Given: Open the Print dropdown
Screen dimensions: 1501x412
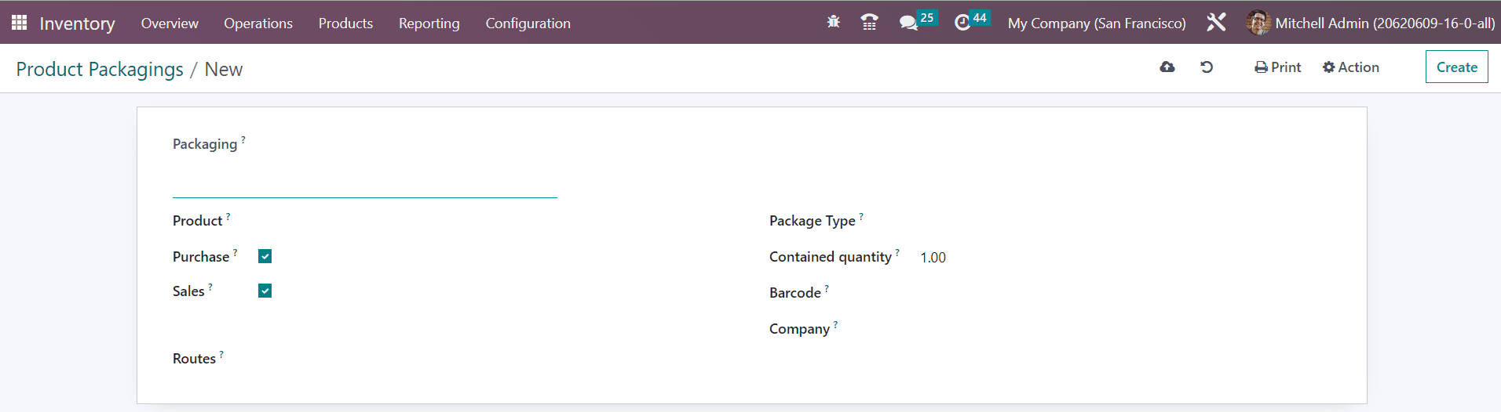Looking at the screenshot, I should pyautogui.click(x=1278, y=67).
